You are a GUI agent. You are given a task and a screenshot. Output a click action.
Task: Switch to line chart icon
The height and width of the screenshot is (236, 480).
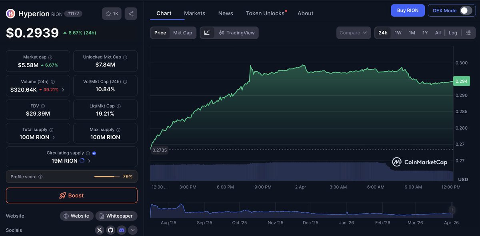click(x=207, y=33)
